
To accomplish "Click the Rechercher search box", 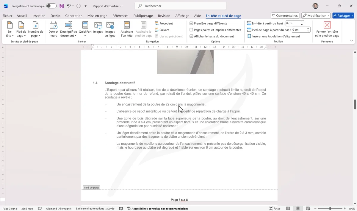I will pyautogui.click(x=180, y=6).
